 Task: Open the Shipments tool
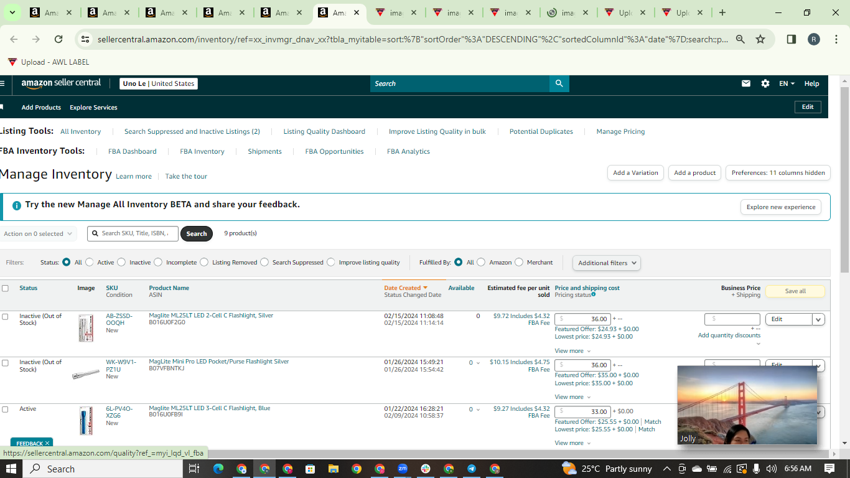[264, 151]
